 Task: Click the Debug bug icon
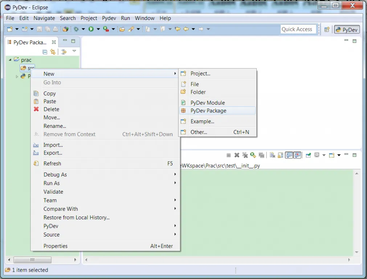76,29
